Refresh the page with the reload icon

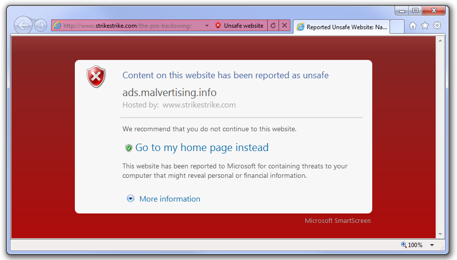tap(273, 26)
